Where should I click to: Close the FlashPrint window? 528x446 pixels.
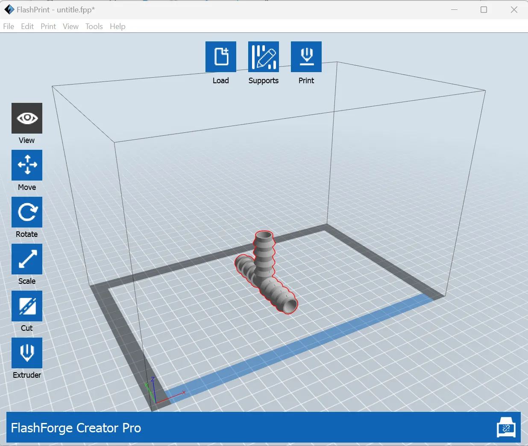coord(514,9)
